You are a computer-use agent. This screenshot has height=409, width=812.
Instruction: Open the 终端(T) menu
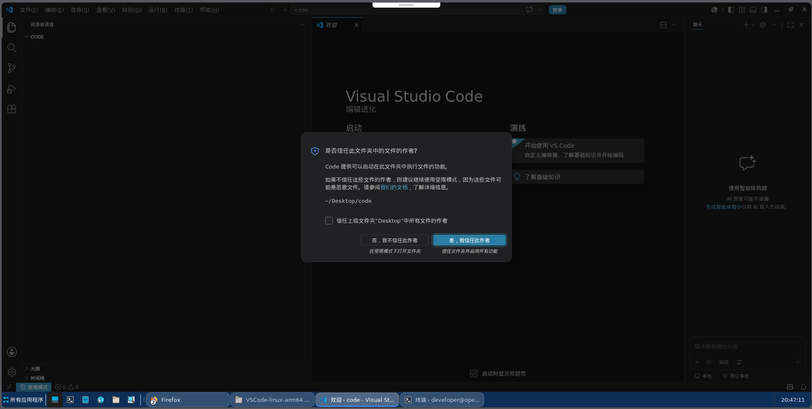point(183,10)
